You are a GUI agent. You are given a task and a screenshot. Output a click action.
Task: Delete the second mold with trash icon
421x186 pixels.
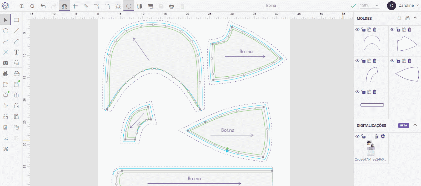[409, 30]
